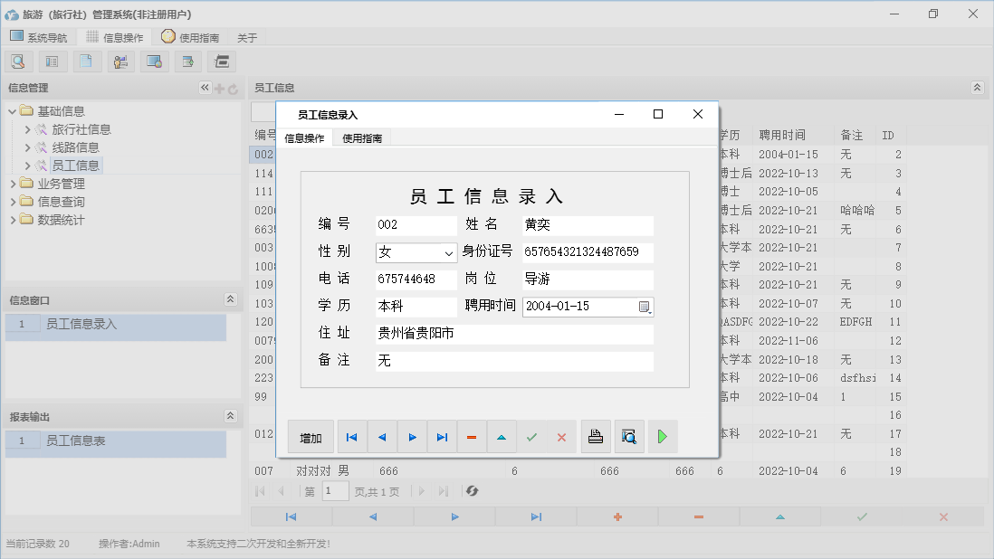Select the employee management toolbar icon
The image size is (994, 559).
pos(120,61)
